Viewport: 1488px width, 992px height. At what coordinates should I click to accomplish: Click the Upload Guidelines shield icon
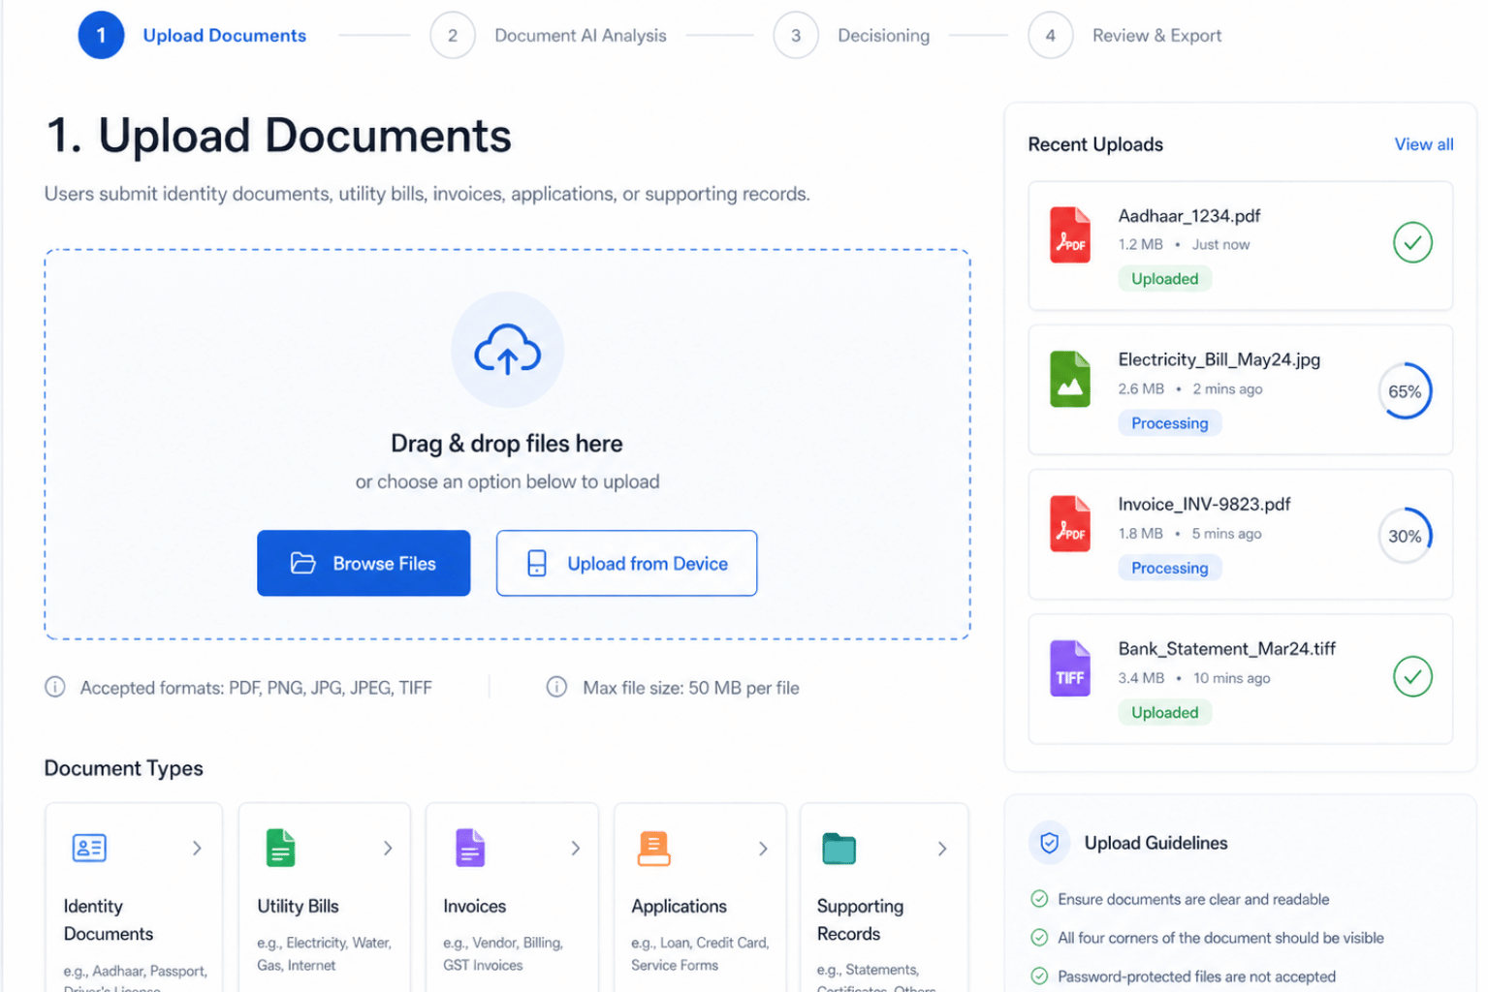1049,843
